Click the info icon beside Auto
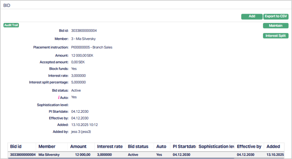292x159 pixels. 59,98
